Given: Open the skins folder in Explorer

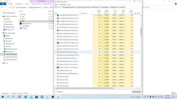Looking at the screenshot, I should pos(23,19).
